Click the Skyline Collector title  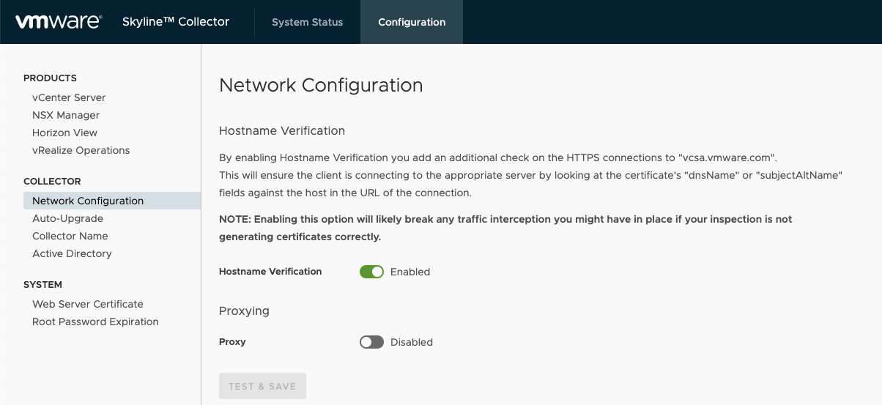176,21
